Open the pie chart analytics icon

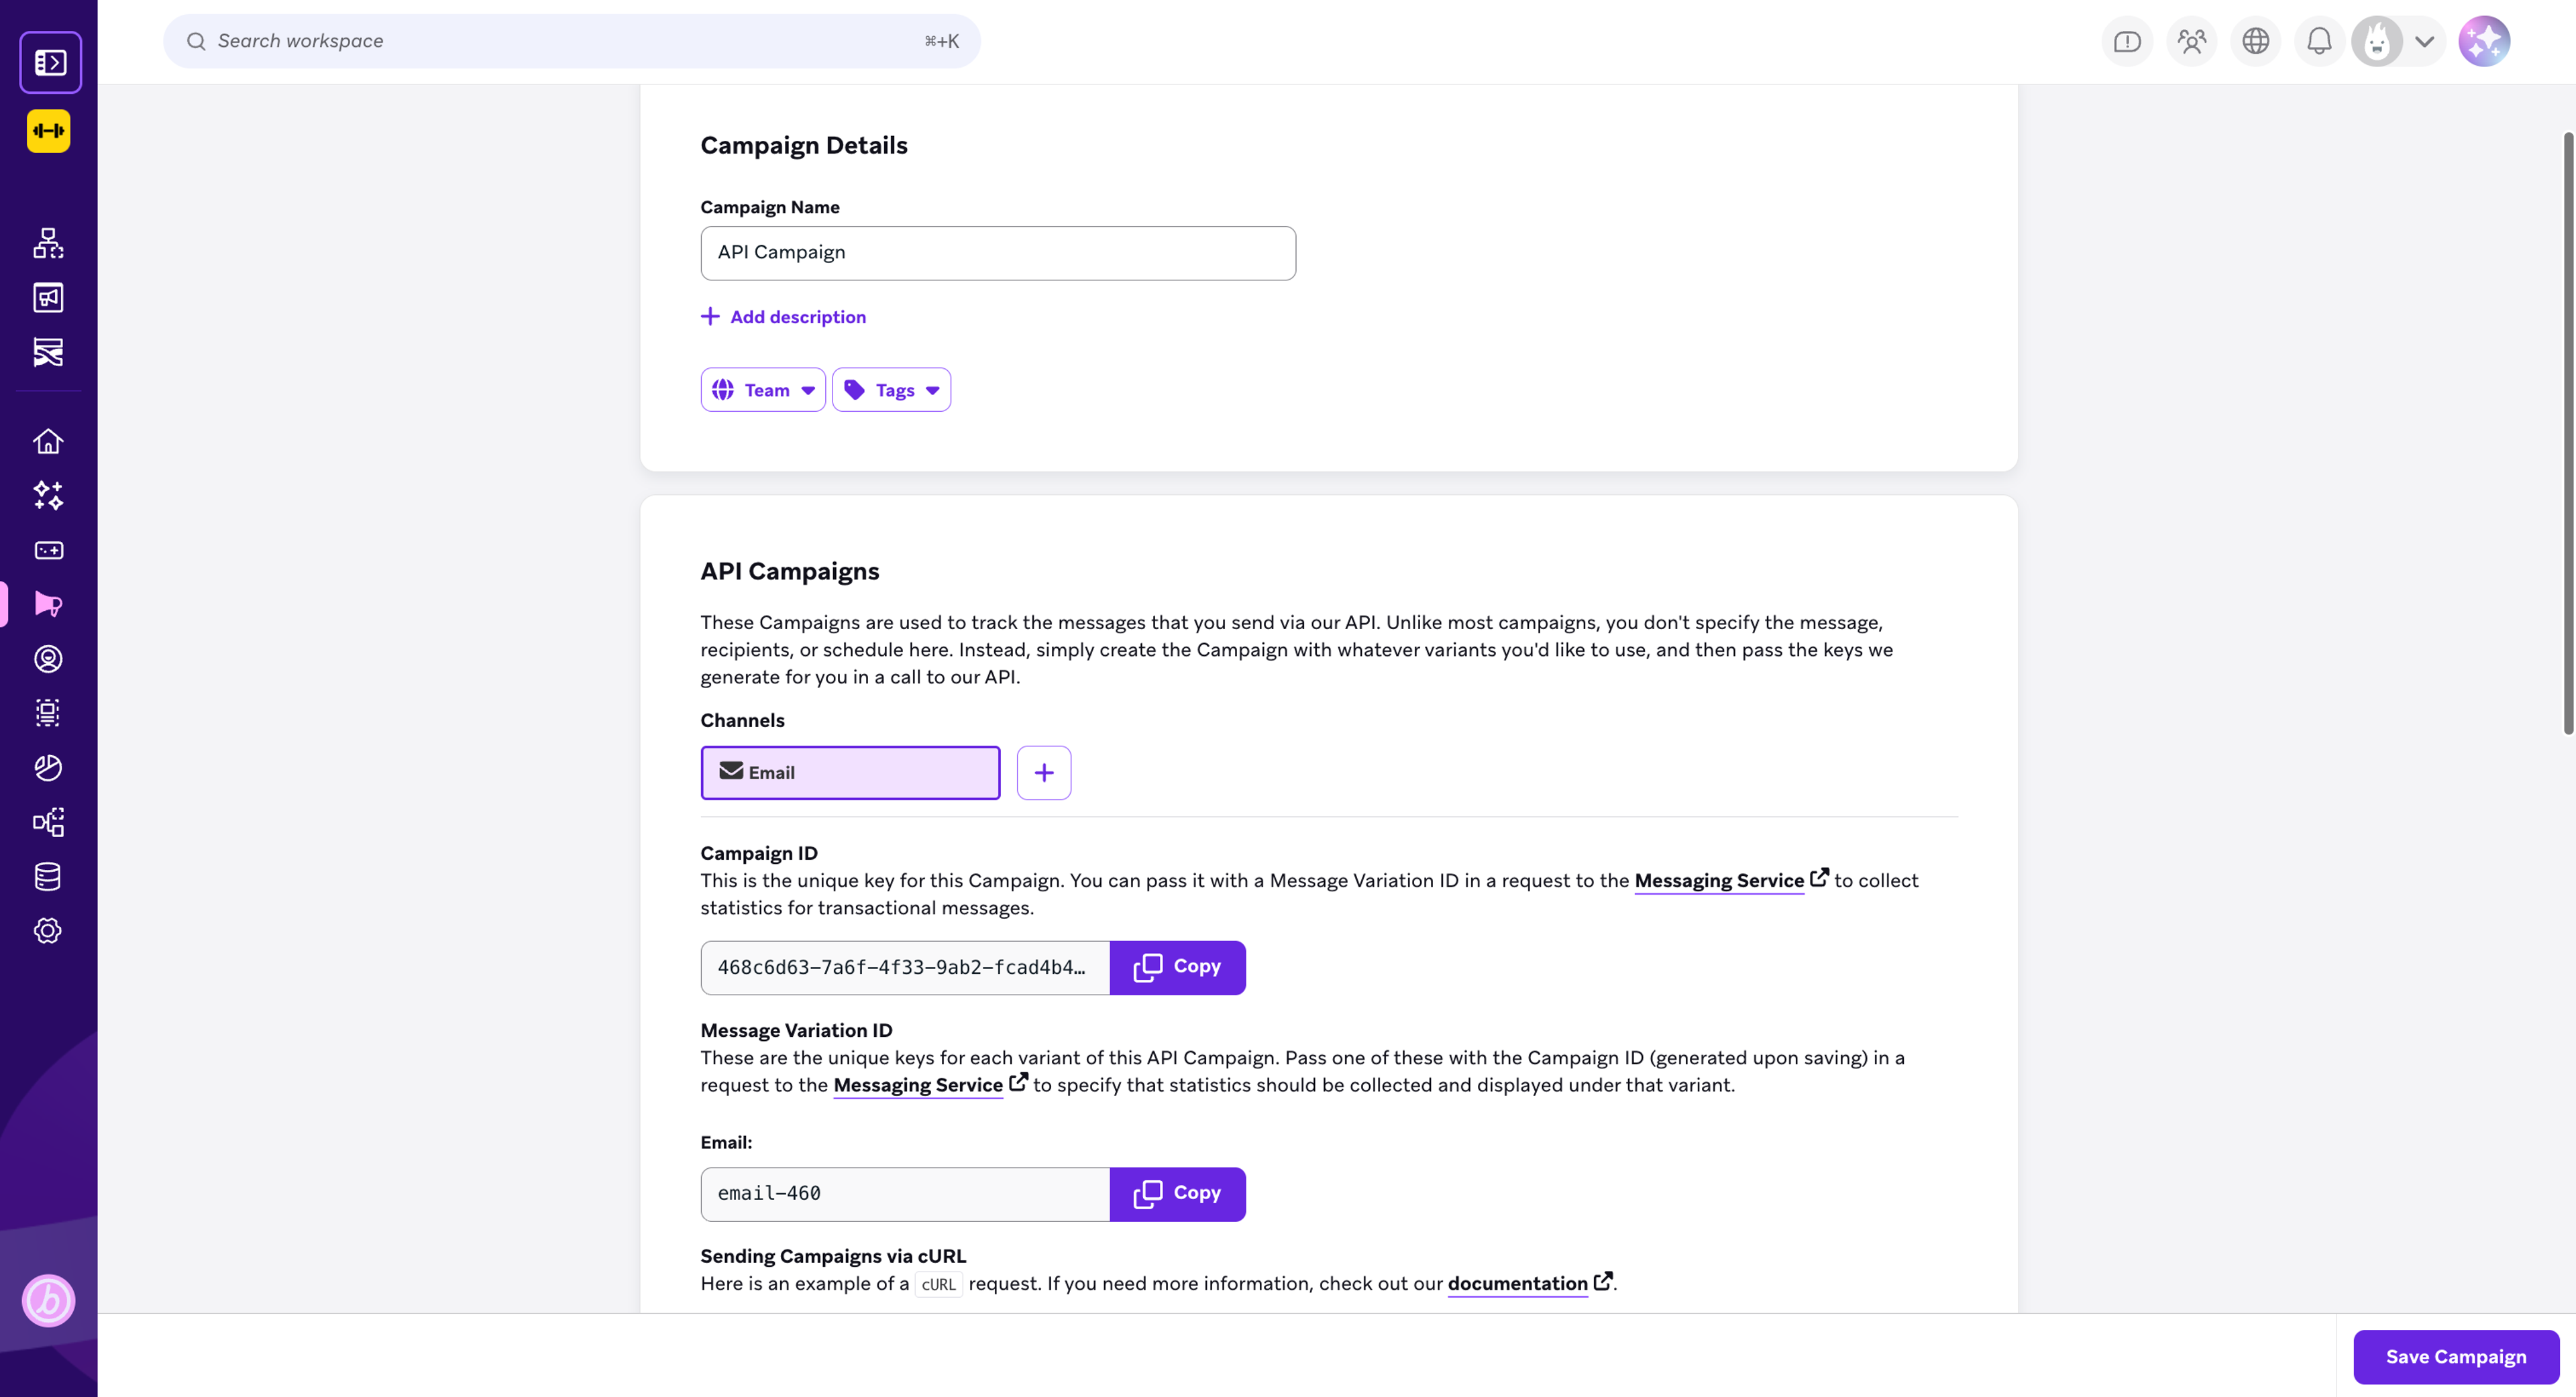coord(48,767)
